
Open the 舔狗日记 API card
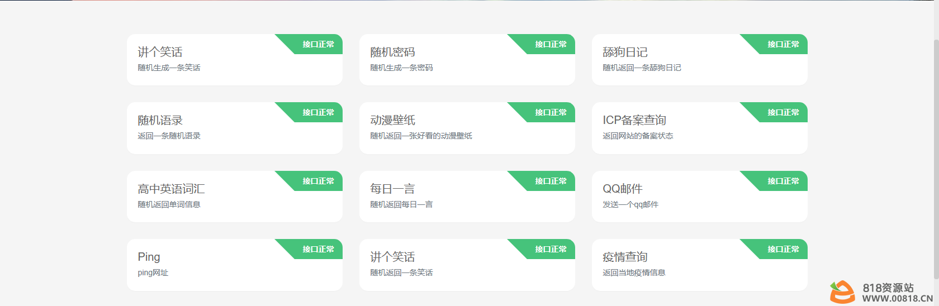coord(700,60)
